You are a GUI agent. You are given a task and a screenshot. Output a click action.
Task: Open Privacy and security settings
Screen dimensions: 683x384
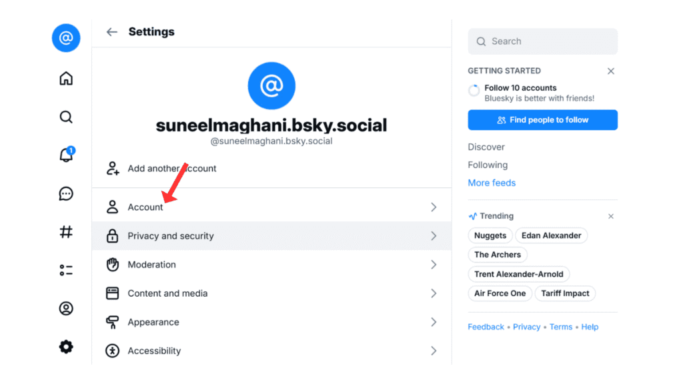point(171,236)
